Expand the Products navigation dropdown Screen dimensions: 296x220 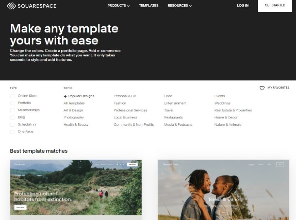[x=118, y=6]
